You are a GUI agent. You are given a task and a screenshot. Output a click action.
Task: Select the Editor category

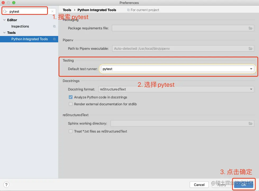coord(12,20)
